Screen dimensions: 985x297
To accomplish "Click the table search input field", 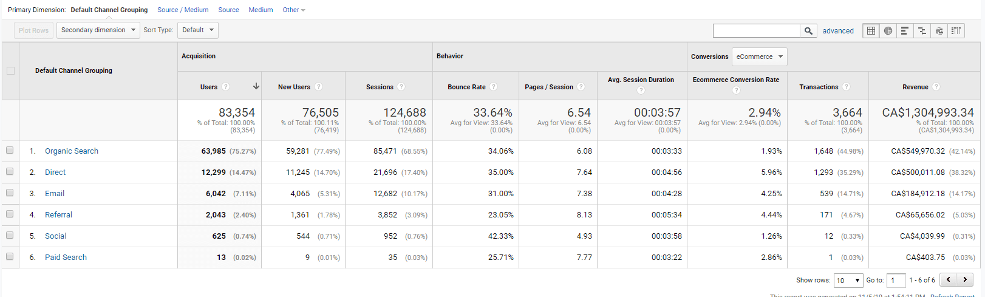I will (757, 30).
